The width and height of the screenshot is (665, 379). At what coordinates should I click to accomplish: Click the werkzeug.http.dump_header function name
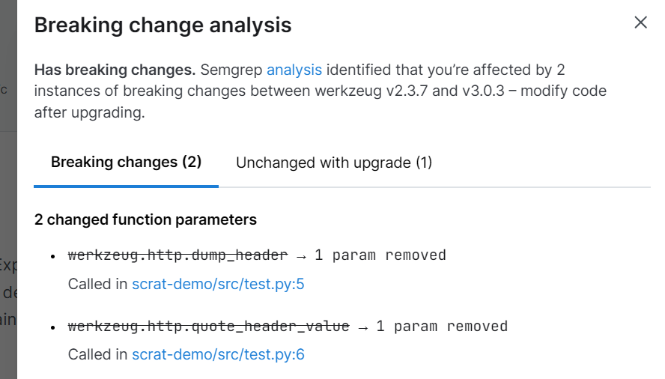pos(177,255)
